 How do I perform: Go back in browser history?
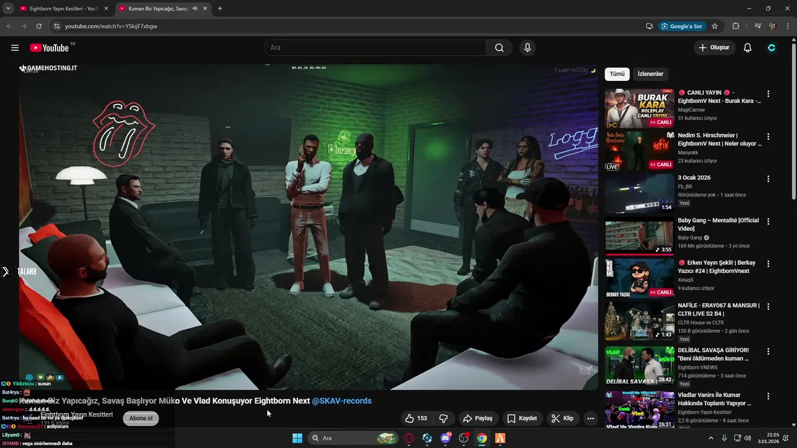9,26
